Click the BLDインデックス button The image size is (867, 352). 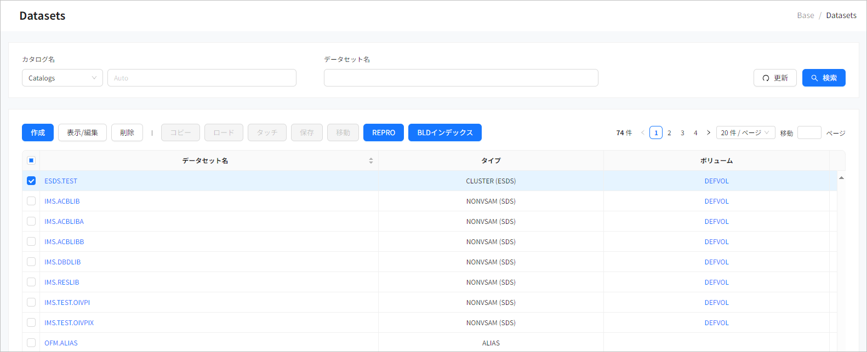(445, 132)
